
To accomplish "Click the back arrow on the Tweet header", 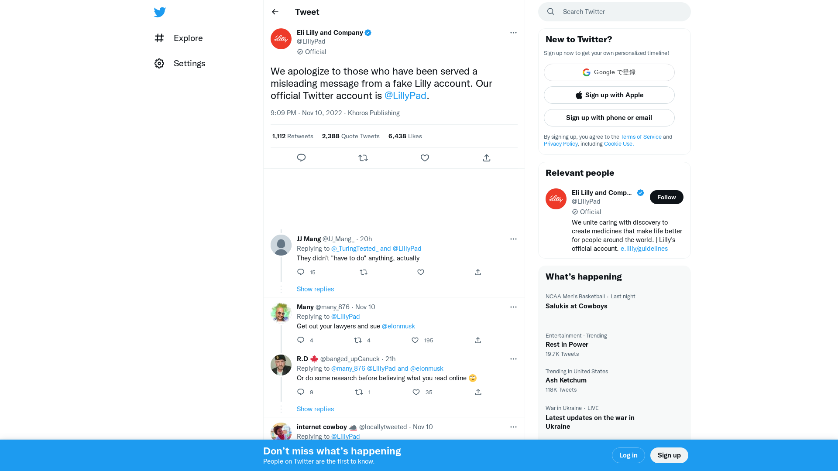I will [x=275, y=12].
